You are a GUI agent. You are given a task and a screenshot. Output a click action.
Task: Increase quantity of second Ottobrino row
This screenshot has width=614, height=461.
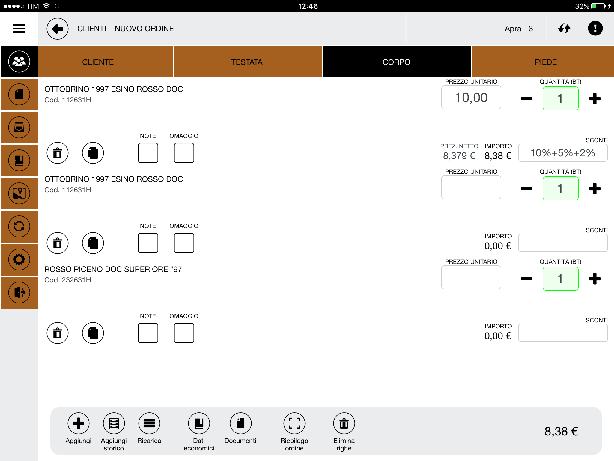[x=595, y=189]
